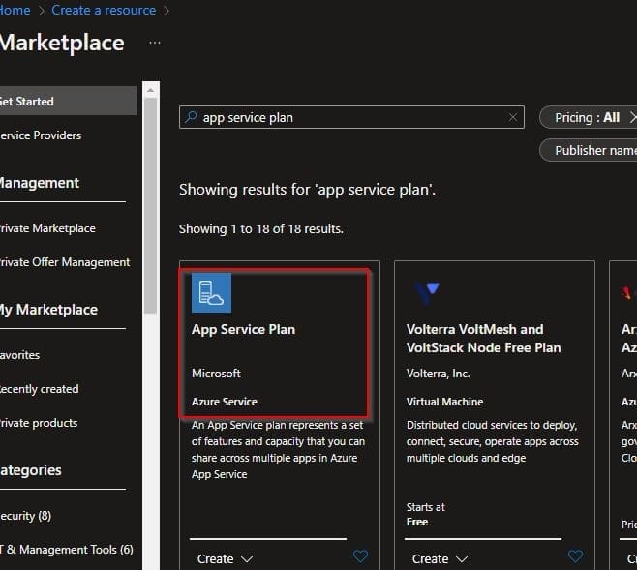Clear the search box with X icon

click(x=513, y=117)
